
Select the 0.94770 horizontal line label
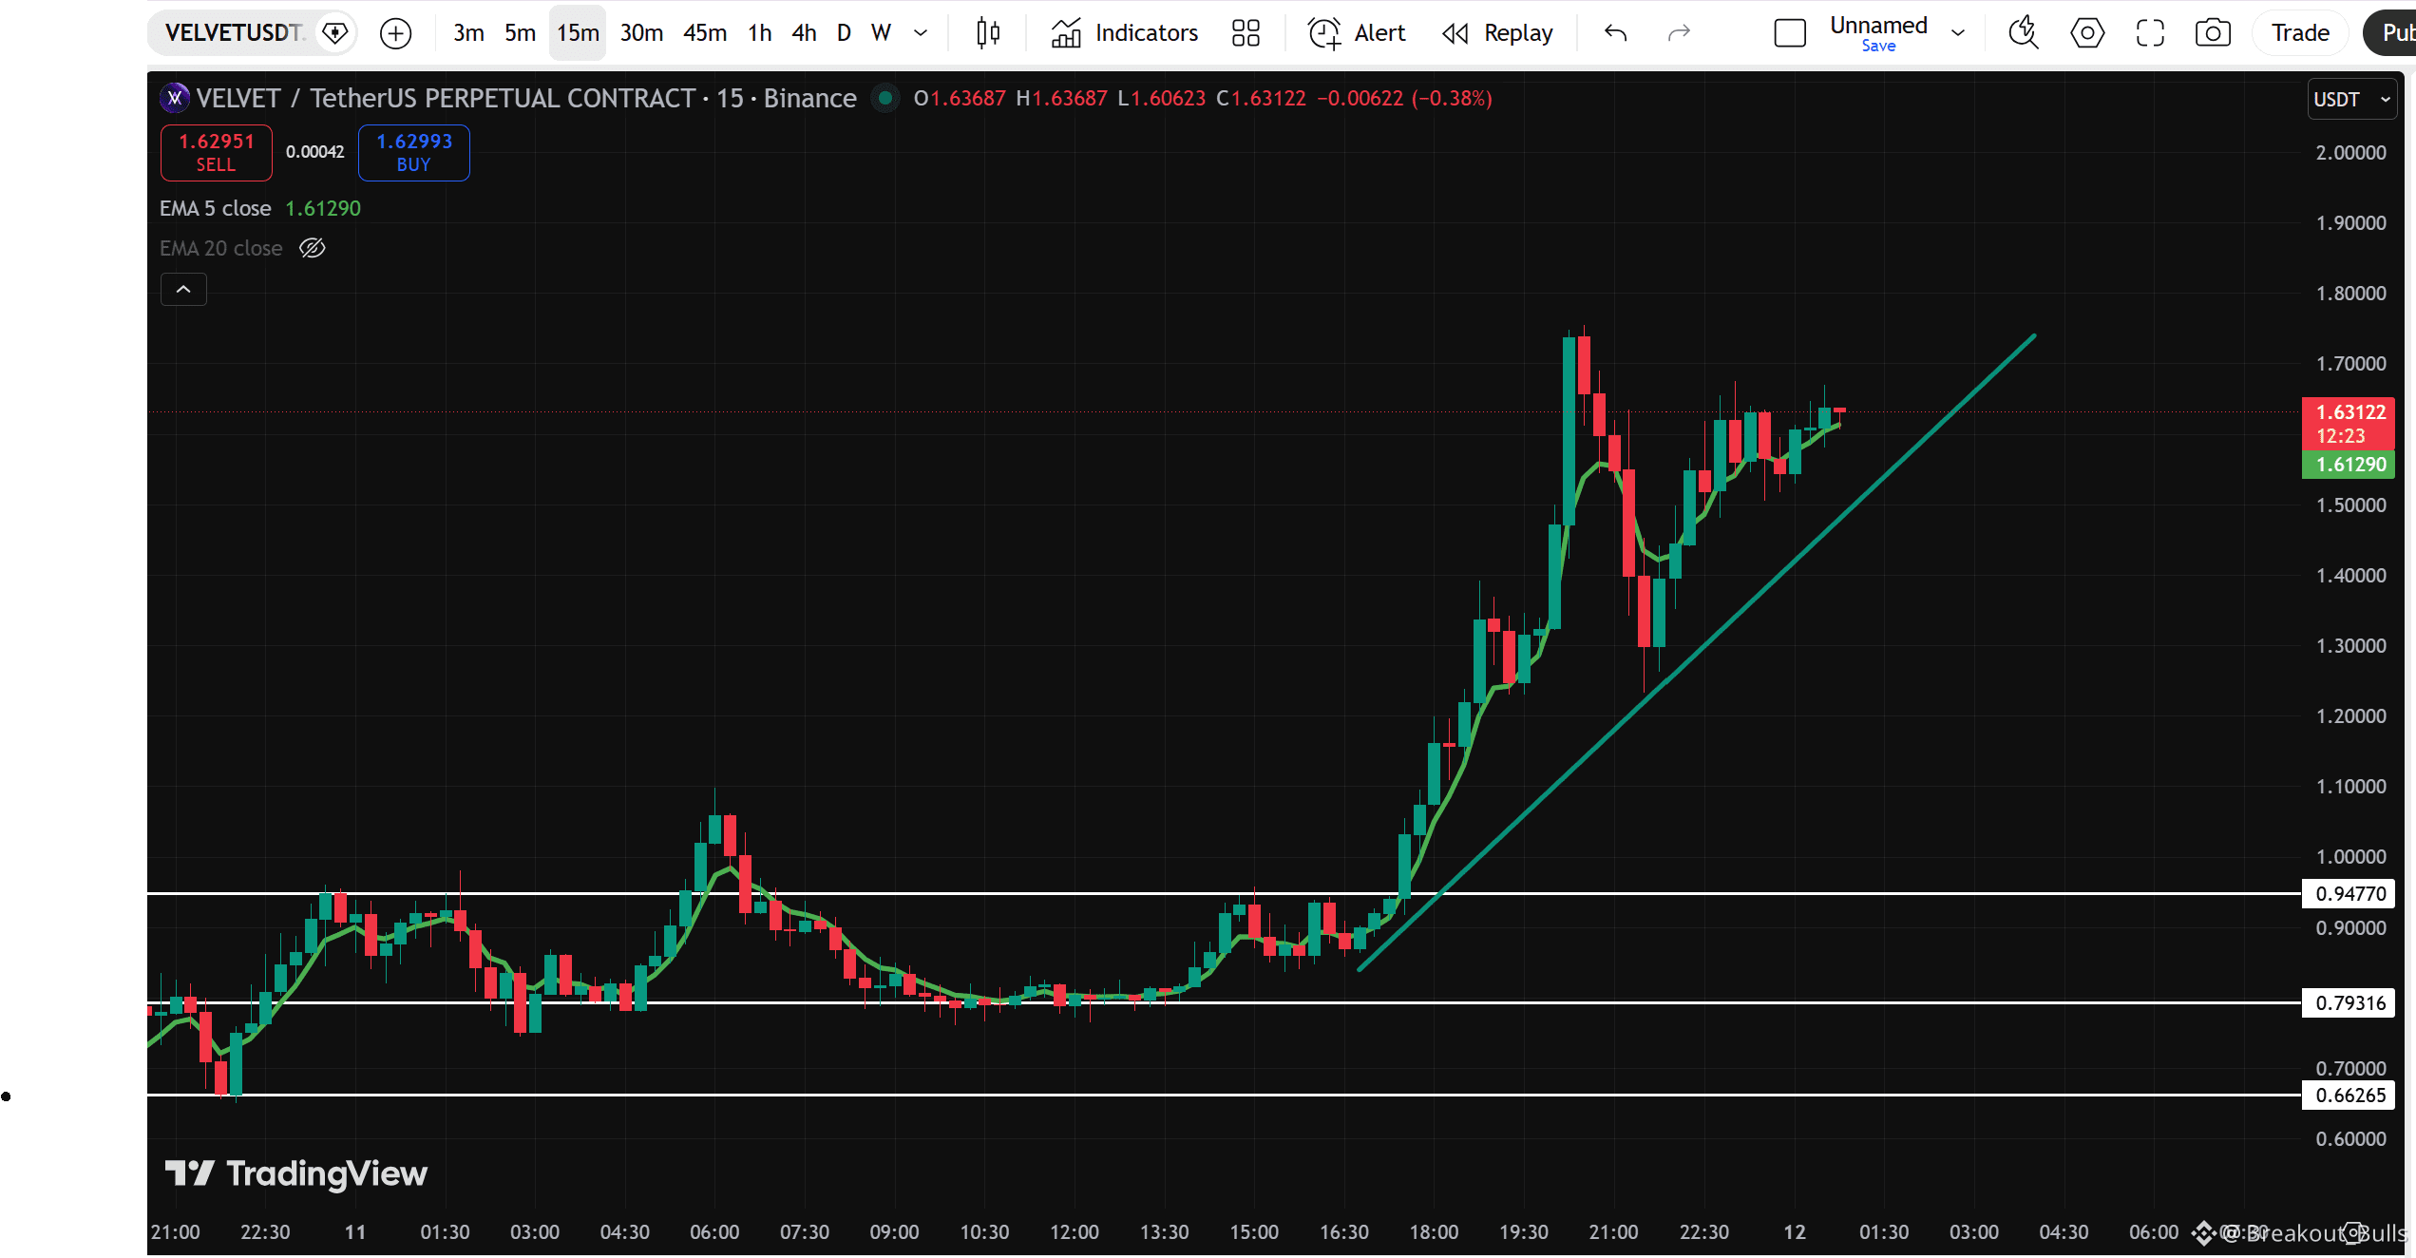pos(2349,893)
